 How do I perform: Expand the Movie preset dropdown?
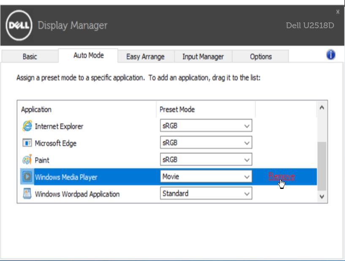tap(206, 176)
